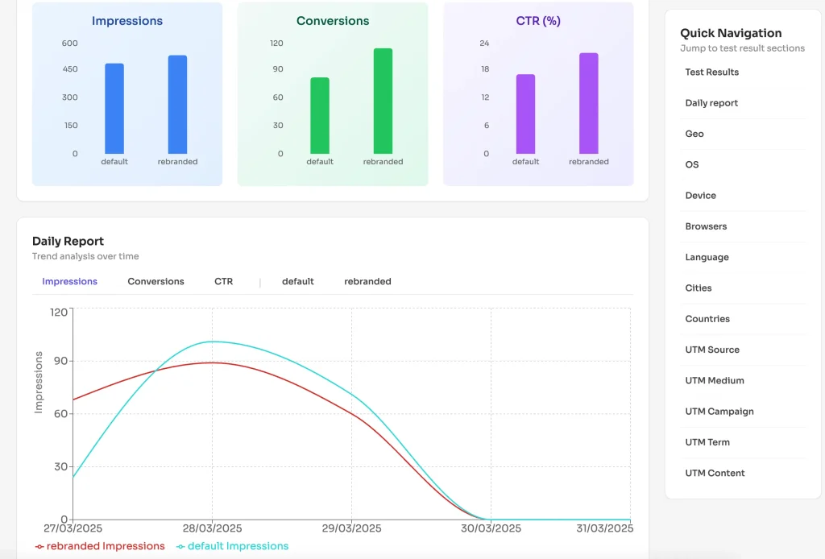The image size is (825, 559).
Task: Open the OS section link
Action: [692, 165]
